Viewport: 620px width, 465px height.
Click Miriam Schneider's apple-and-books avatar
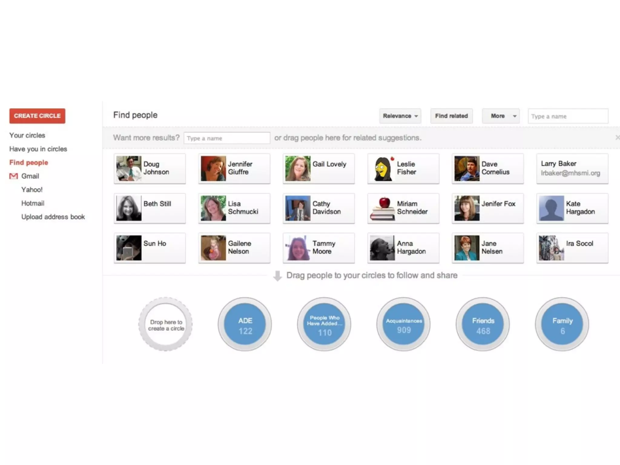pyautogui.click(x=382, y=208)
